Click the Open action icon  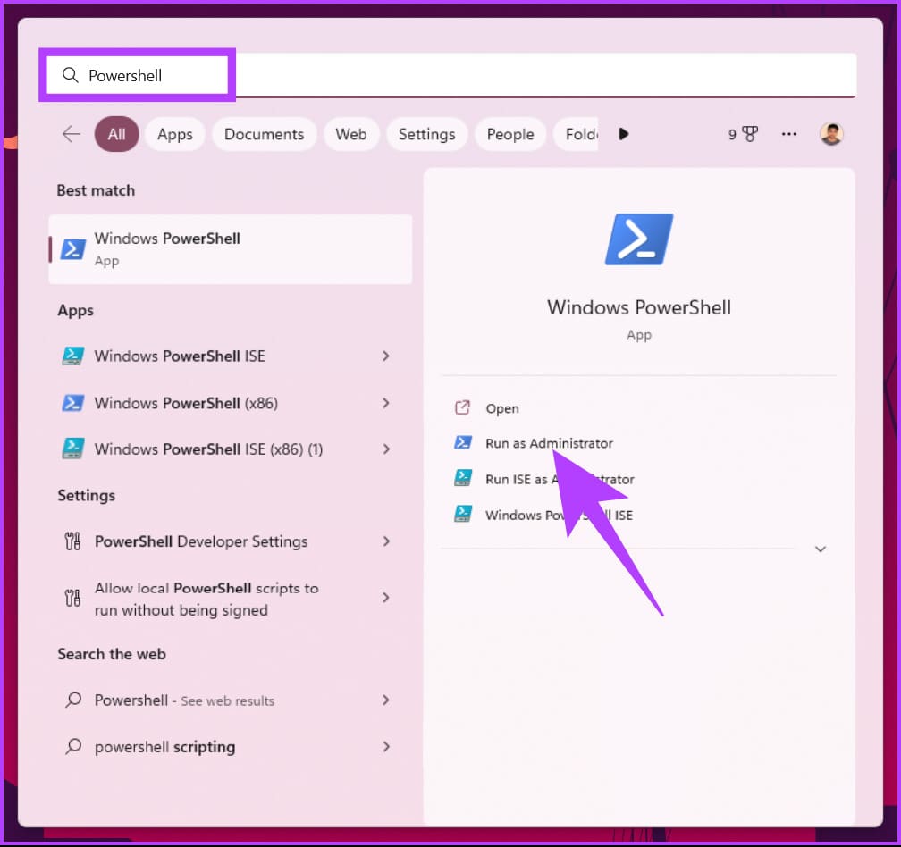463,407
